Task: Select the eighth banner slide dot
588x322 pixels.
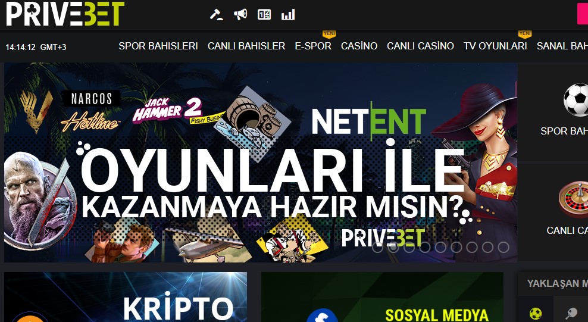Action: click(488, 248)
